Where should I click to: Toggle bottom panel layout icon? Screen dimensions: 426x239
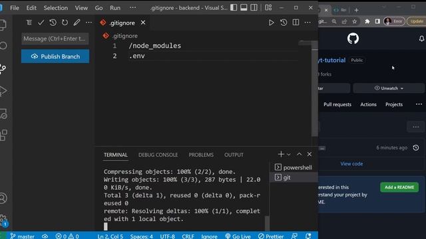coord(244,7)
